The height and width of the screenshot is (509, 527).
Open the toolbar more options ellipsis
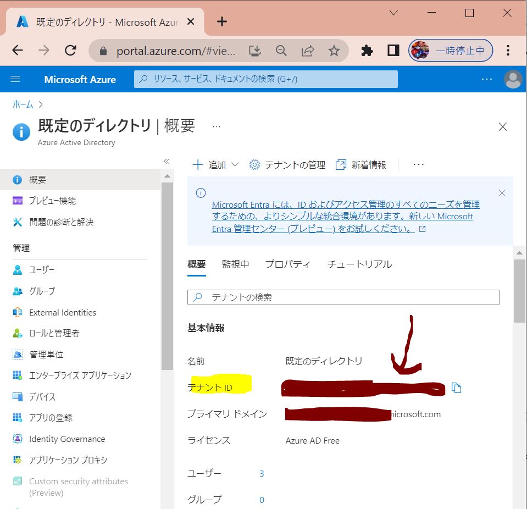click(419, 165)
